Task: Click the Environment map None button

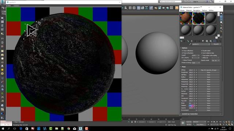Action: tap(209, 110)
